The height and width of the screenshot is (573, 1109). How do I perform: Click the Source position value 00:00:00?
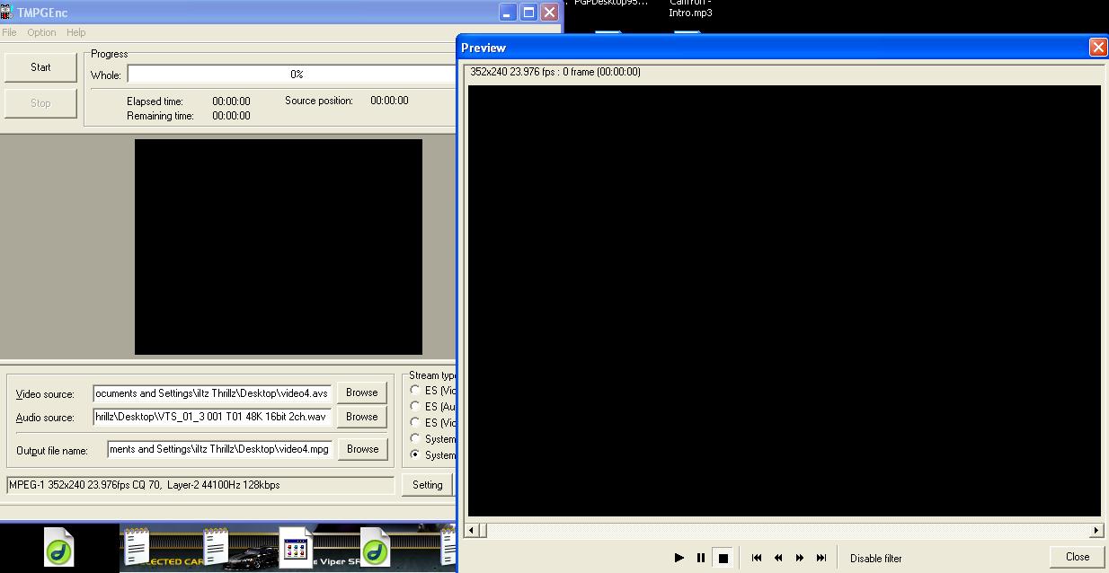click(389, 101)
